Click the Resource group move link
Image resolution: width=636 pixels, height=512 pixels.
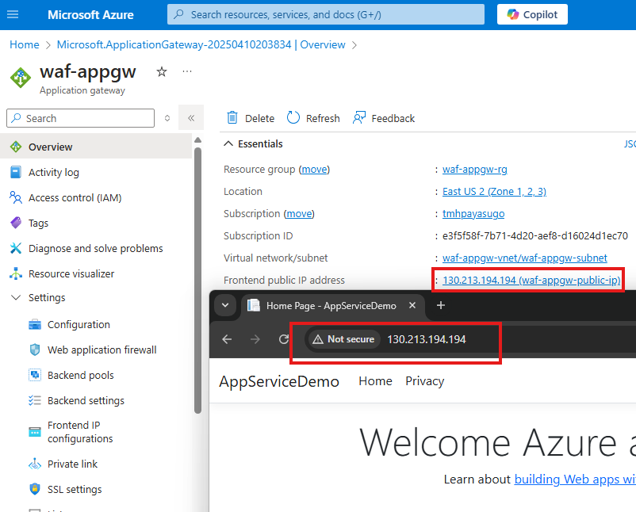[314, 170]
